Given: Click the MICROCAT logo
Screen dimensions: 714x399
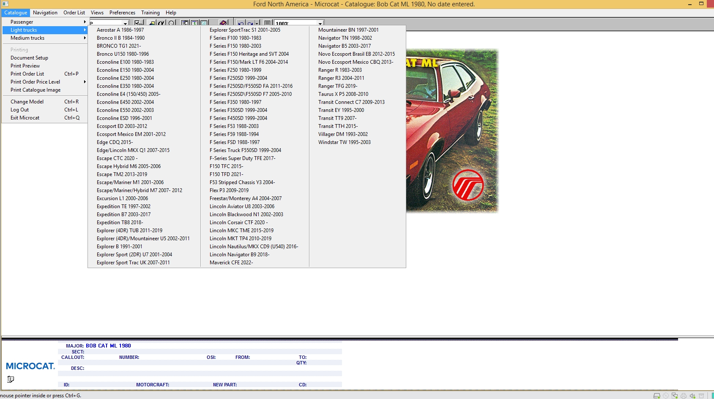Looking at the screenshot, I should point(30,366).
